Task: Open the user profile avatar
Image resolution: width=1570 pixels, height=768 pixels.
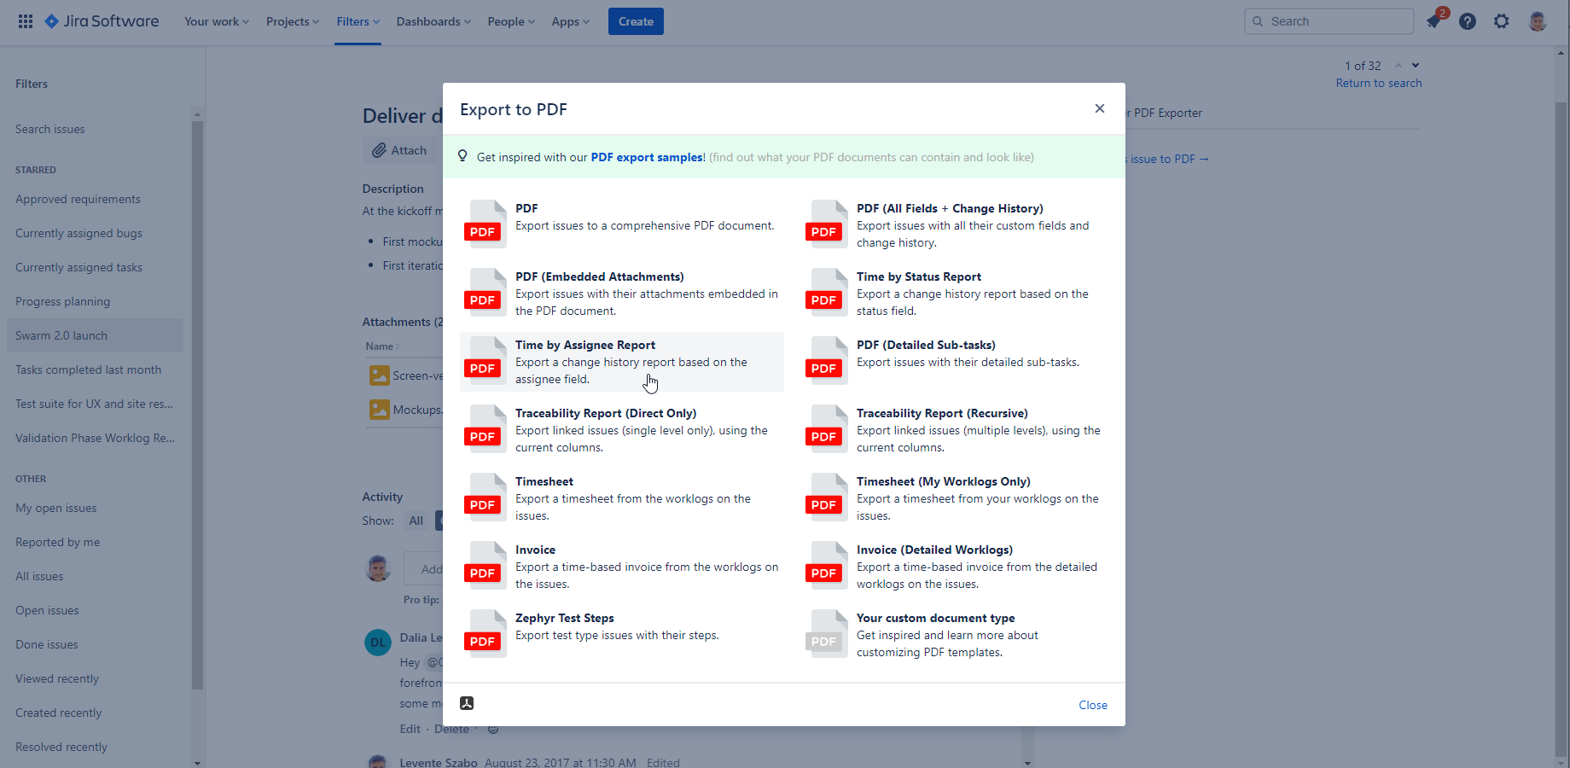Action: [x=1538, y=21]
